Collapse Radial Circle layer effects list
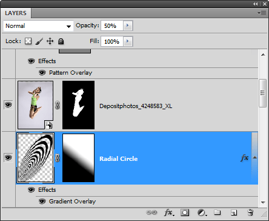The height and width of the screenshot is (221, 269). (x=255, y=157)
